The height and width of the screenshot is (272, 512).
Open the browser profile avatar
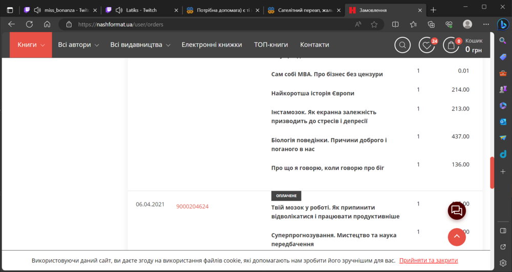(467, 24)
